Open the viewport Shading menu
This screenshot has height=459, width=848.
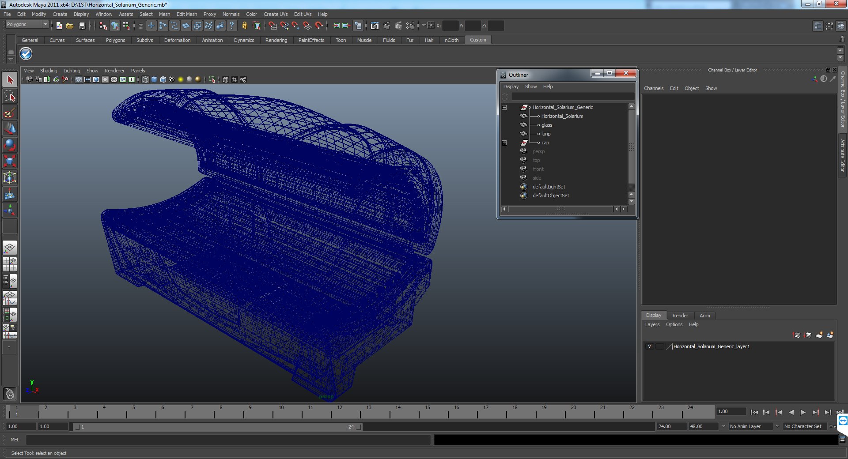click(49, 71)
